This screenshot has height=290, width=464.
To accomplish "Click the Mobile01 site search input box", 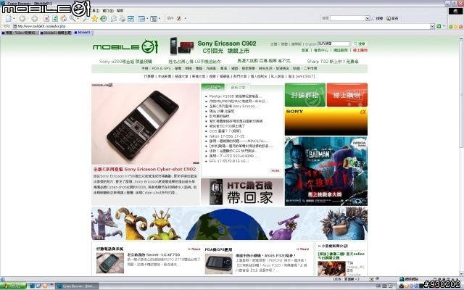I will [x=333, y=43].
